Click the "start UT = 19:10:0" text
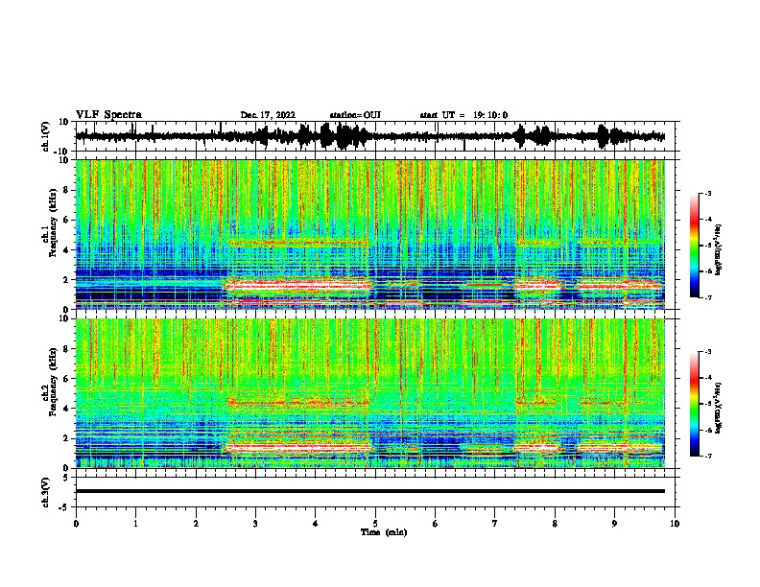Viewport: 760px width, 587px height. pos(463,115)
